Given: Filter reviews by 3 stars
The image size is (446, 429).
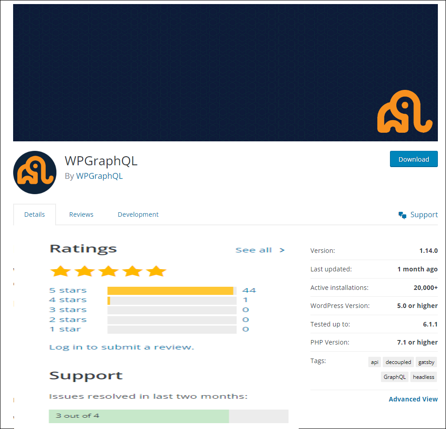Looking at the screenshot, I should click(x=68, y=310).
